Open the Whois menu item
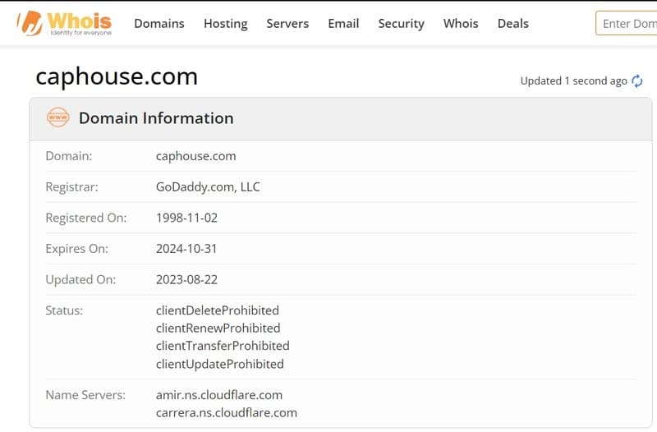 click(461, 24)
